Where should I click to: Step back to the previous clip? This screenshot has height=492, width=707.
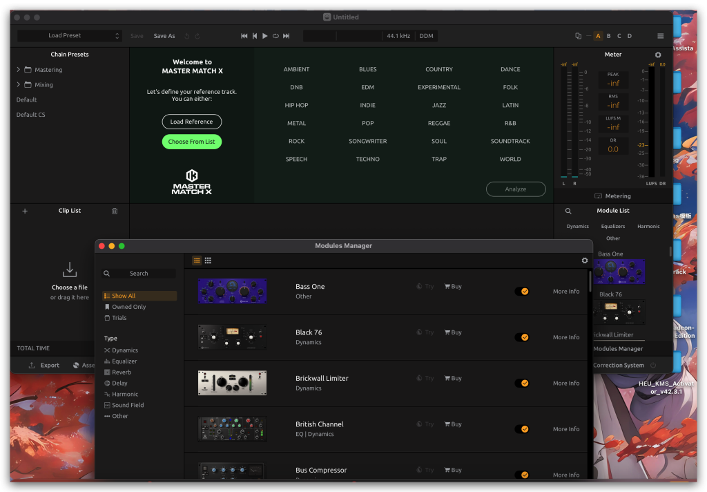tap(255, 36)
